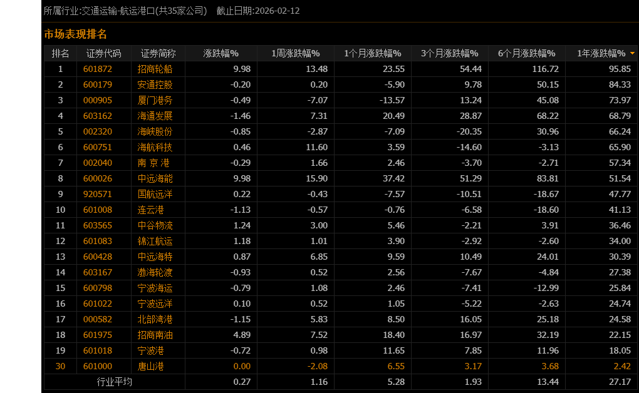Sort by 1个月涨跌幅% column header
639x393 pixels.
pyautogui.click(x=373, y=53)
